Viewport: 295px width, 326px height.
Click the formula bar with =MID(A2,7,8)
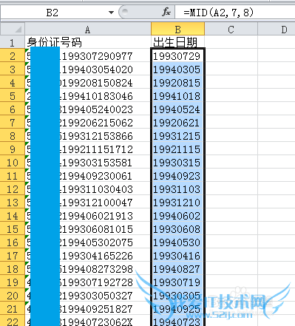pos(235,13)
